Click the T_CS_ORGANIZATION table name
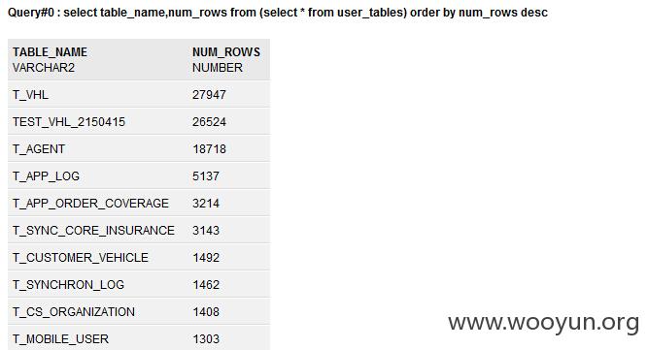 pos(74,312)
